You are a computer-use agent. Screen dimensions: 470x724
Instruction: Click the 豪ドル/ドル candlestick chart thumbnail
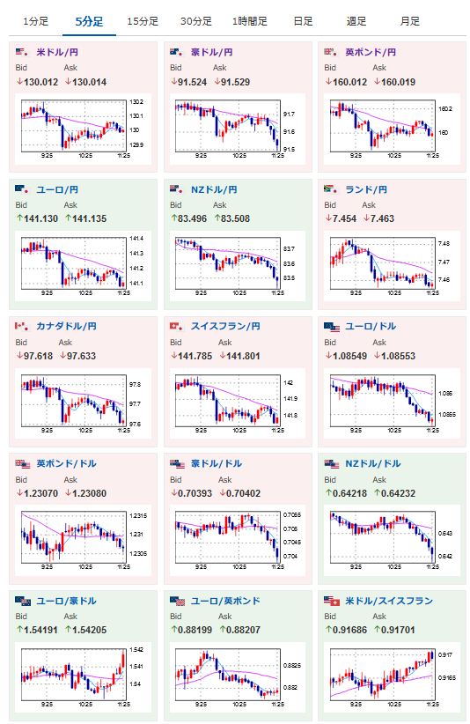tap(238, 540)
